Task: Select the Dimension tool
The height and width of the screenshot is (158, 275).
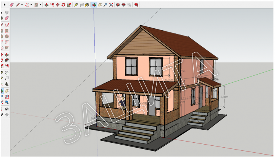Action: (x=6, y=73)
